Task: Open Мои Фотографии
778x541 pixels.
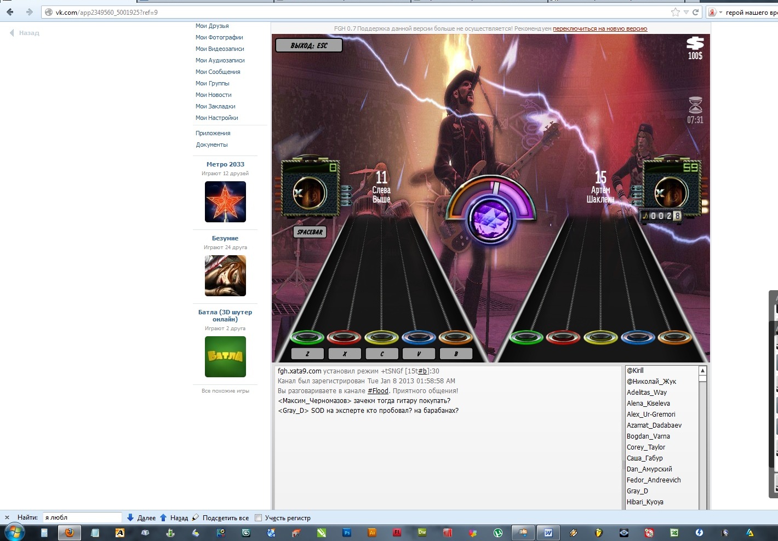Action: point(219,37)
